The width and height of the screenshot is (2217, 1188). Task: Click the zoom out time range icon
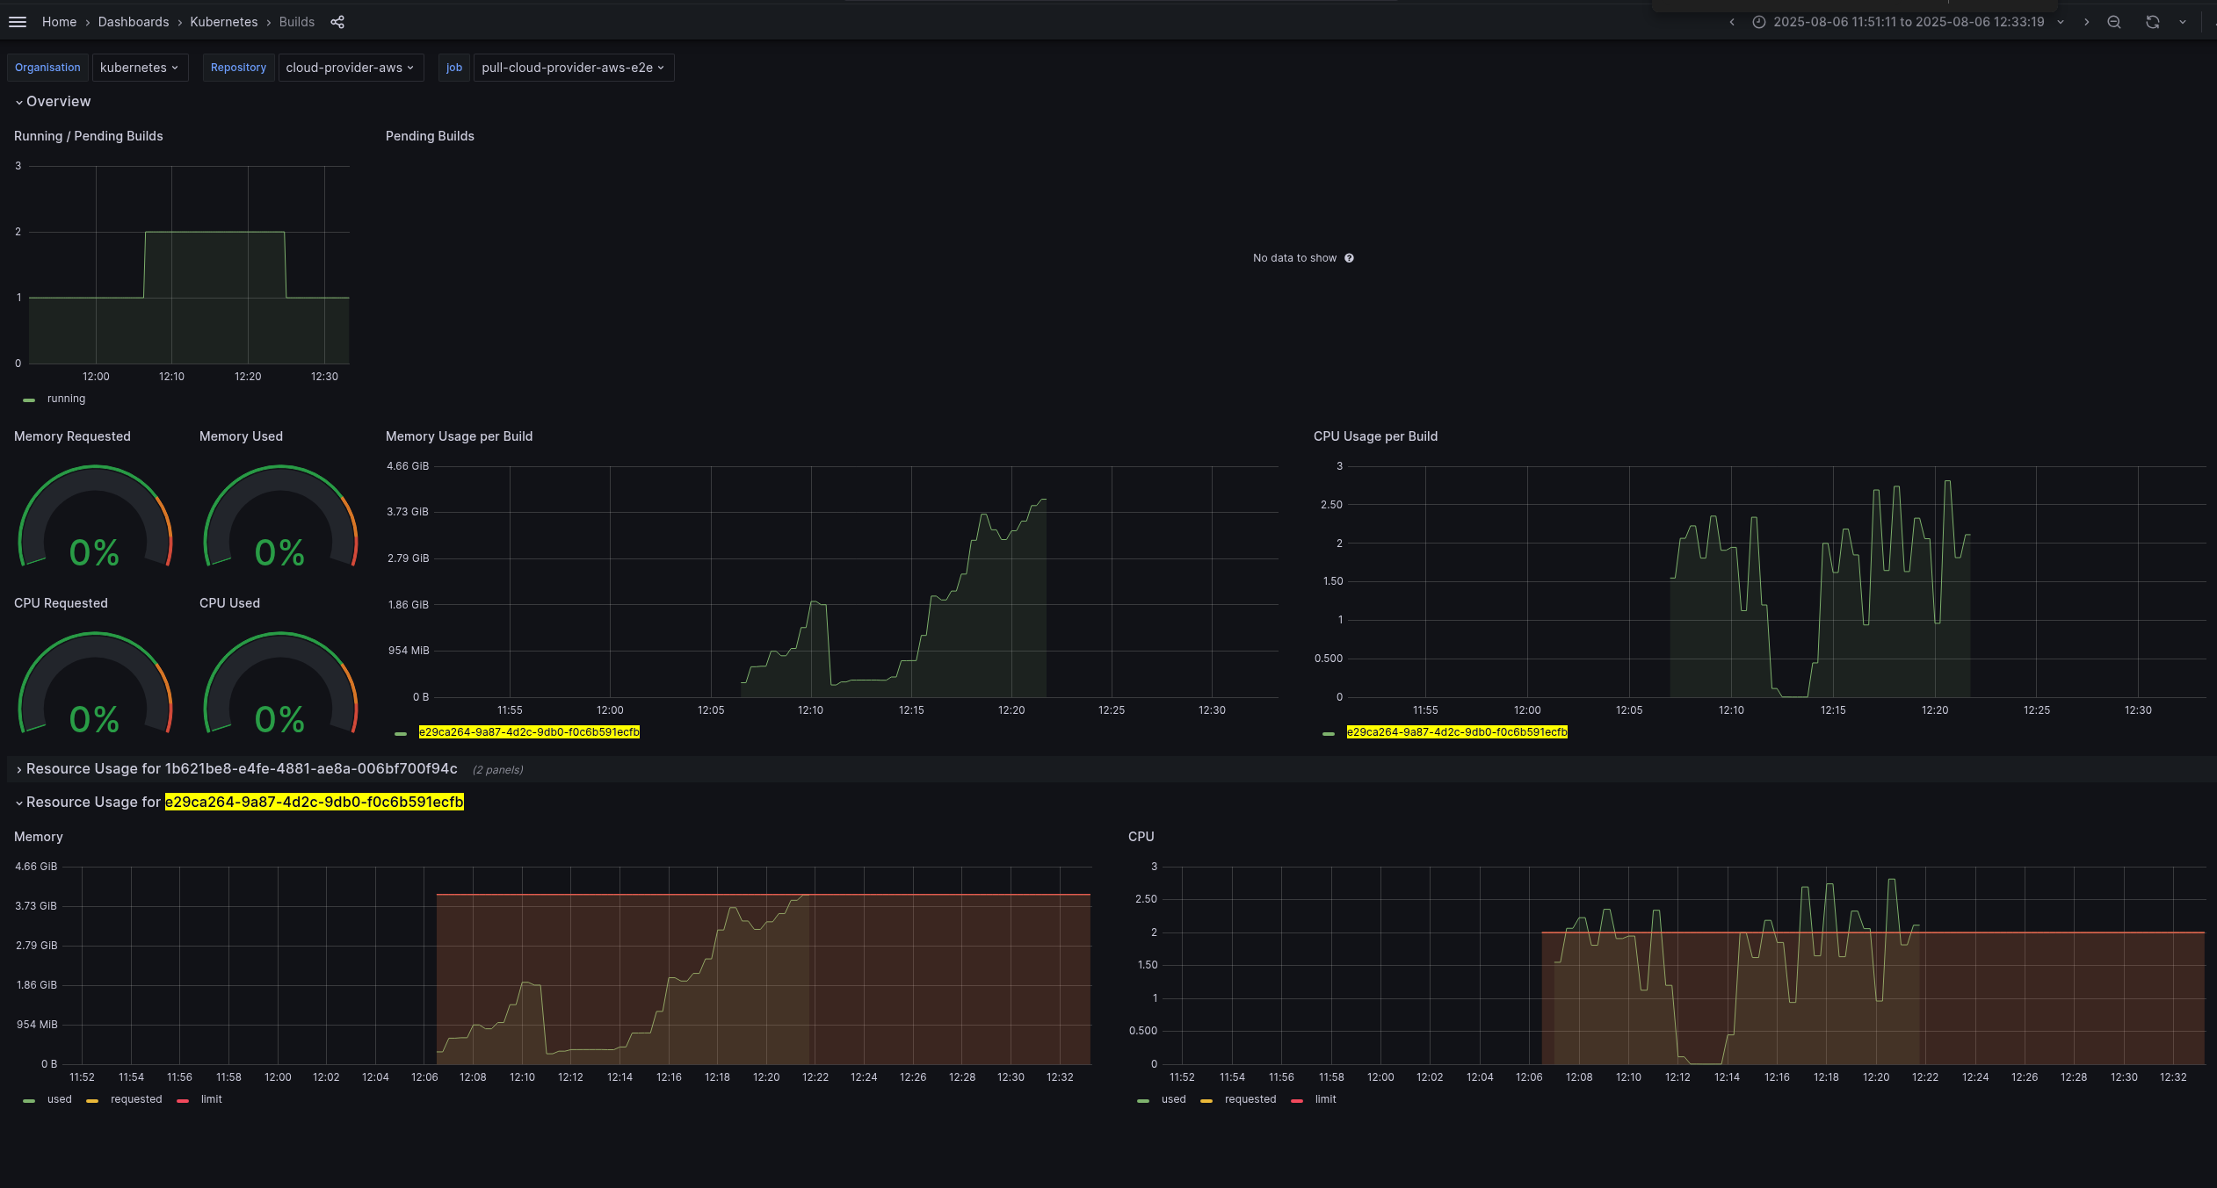(2114, 22)
